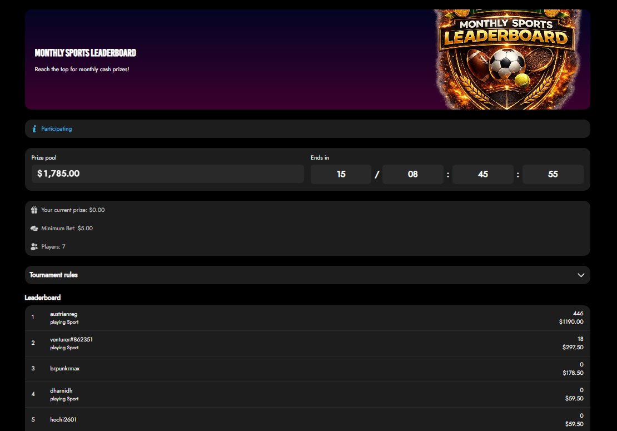Image resolution: width=617 pixels, height=431 pixels.
Task: Click the Ends in label above the timer
Action: tap(320, 157)
